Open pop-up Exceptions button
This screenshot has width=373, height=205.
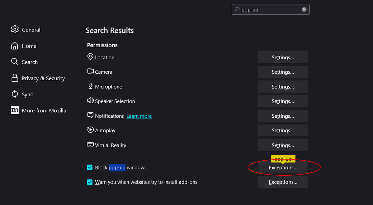click(283, 167)
